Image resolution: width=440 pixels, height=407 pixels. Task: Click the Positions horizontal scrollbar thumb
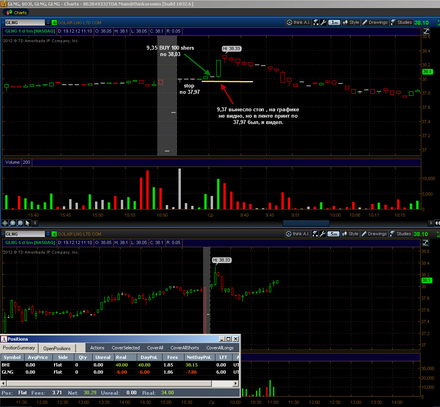click(109, 384)
